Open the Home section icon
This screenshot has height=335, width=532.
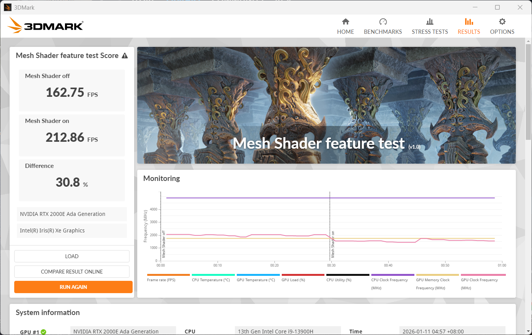click(345, 22)
